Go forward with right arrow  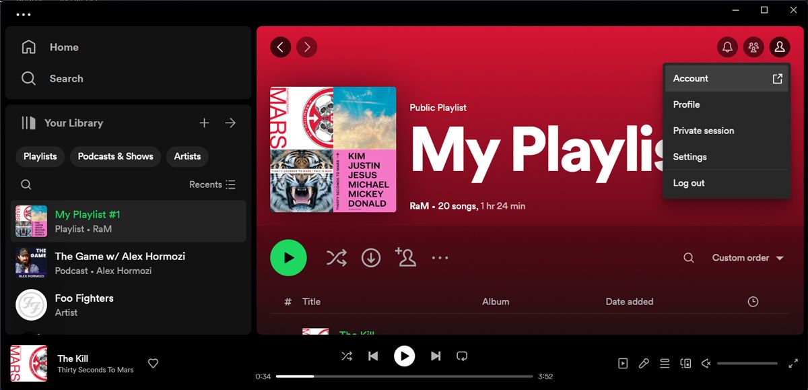[307, 47]
